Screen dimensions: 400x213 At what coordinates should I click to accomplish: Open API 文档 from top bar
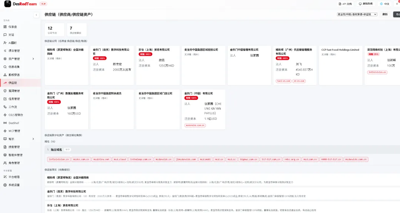click(345, 4)
